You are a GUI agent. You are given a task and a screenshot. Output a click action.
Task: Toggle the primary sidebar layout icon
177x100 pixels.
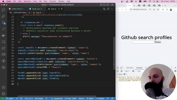[101, 5]
